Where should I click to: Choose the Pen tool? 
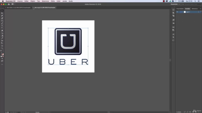pos(2,16)
